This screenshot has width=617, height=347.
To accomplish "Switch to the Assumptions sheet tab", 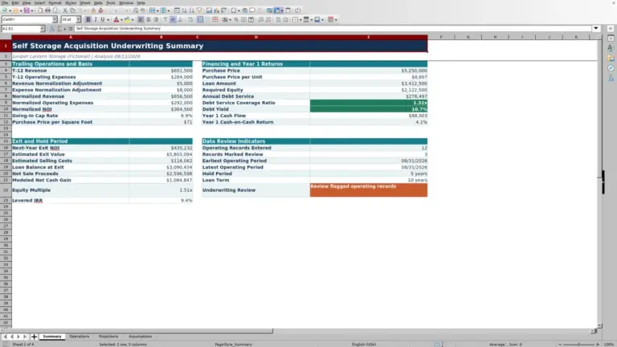I will 140,337.
